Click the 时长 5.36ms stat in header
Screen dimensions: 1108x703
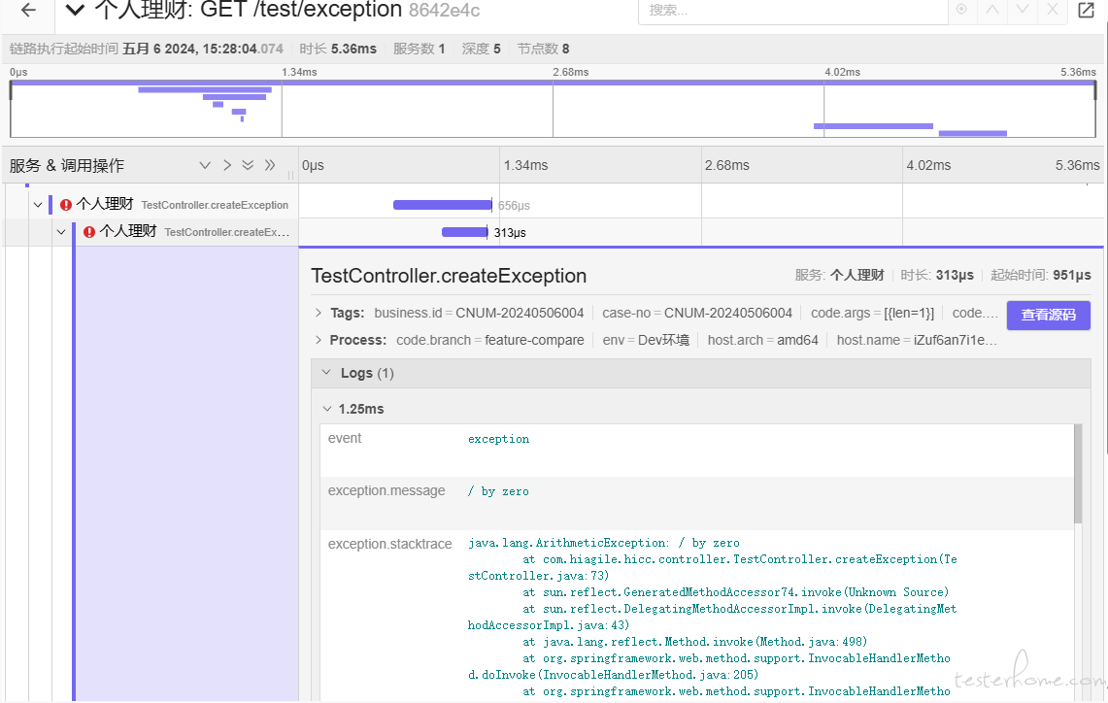338,49
